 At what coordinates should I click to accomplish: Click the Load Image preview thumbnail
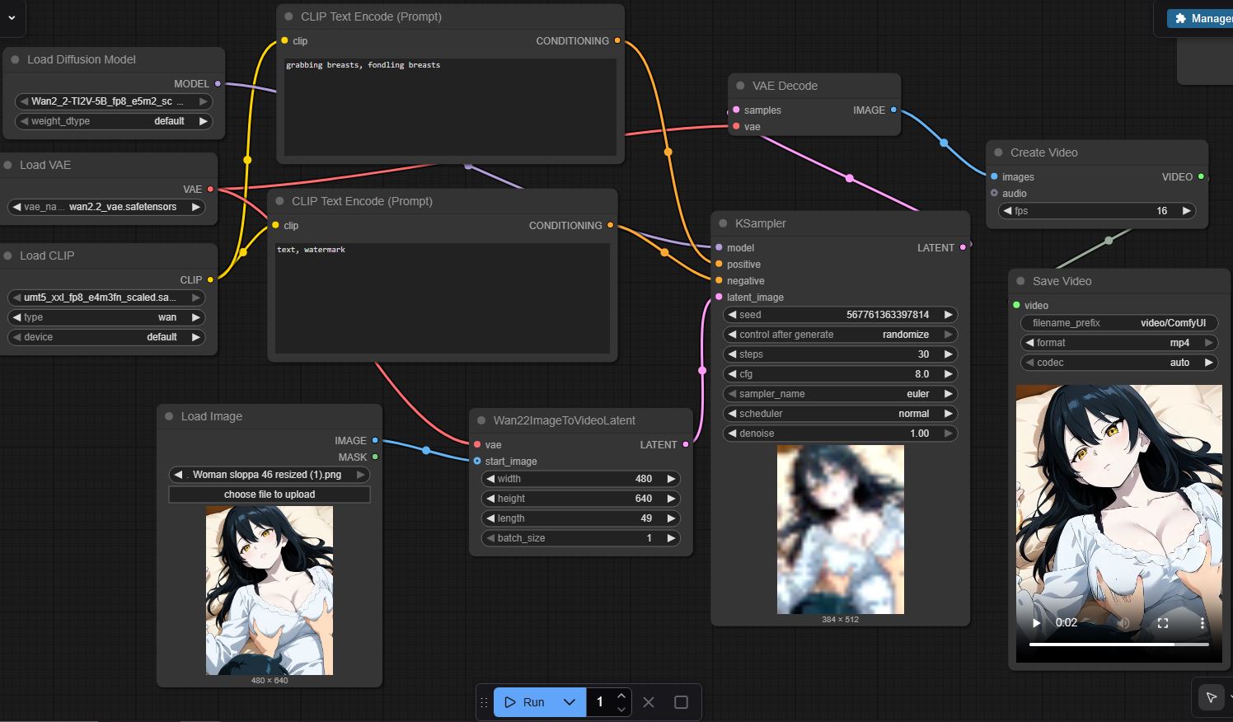[270, 591]
